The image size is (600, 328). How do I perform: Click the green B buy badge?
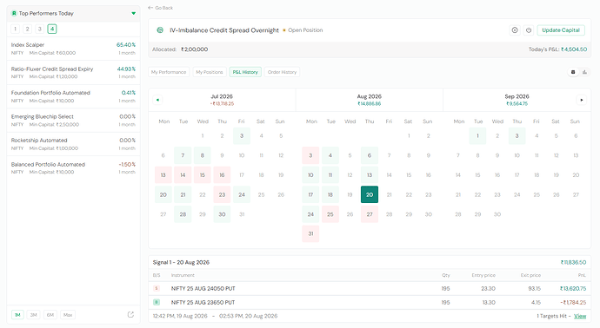pos(157,302)
